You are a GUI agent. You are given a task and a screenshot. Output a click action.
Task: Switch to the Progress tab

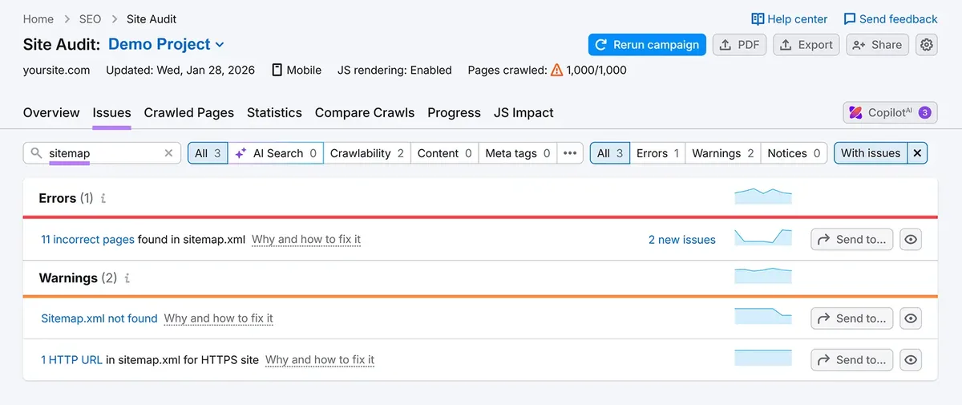(x=454, y=112)
